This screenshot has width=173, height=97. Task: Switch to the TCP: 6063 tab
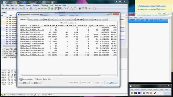pyautogui.click(x=79, y=19)
